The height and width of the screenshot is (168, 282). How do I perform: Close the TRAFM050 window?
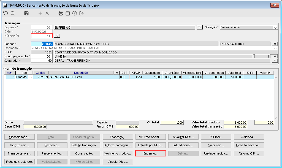275,5
